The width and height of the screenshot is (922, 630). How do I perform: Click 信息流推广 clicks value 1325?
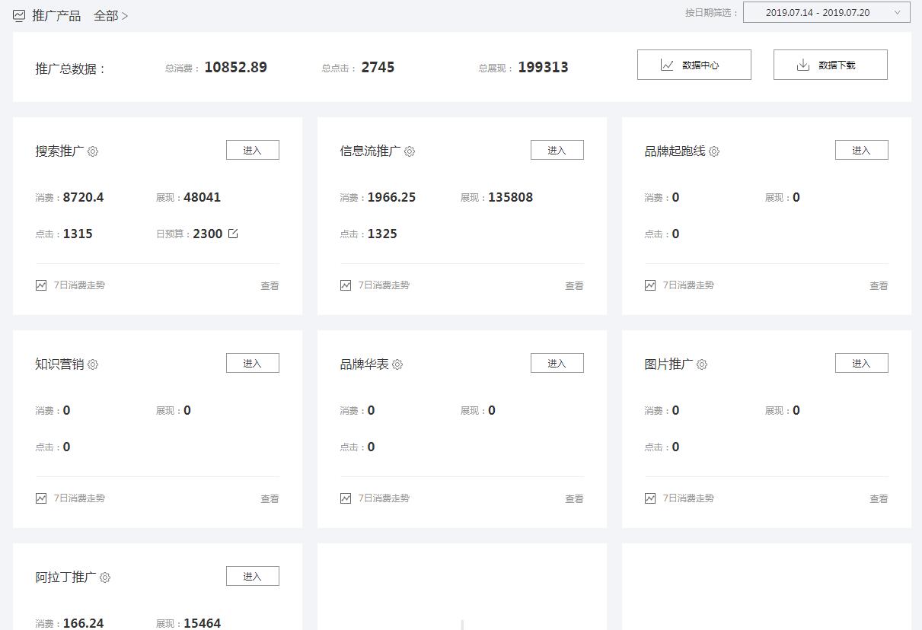coord(382,234)
